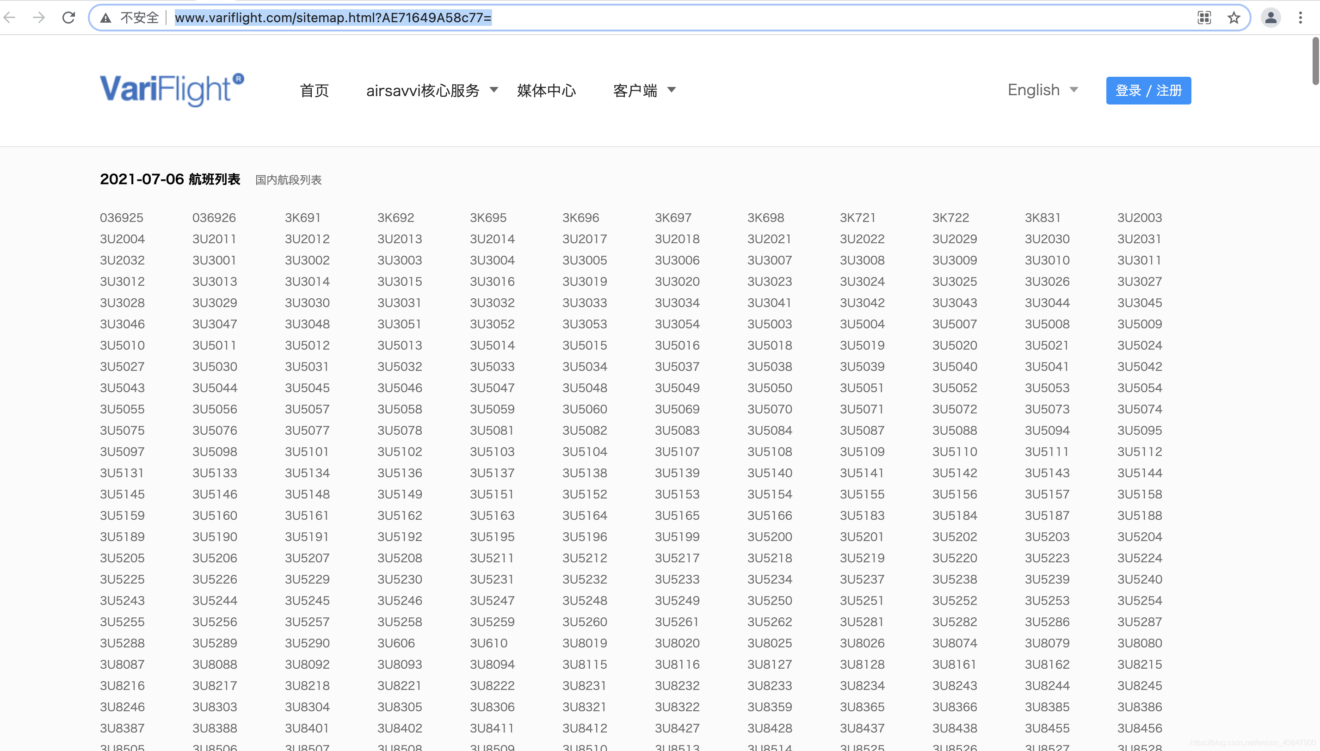
Task: Reload the page using refresh icon
Action: point(68,18)
